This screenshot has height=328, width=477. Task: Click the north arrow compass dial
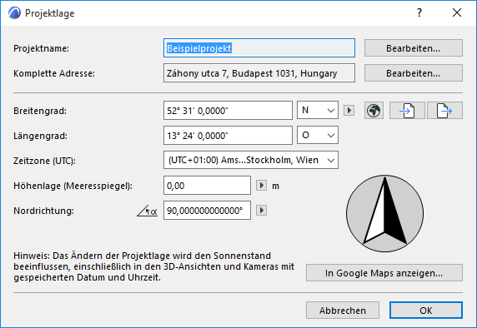384,213
